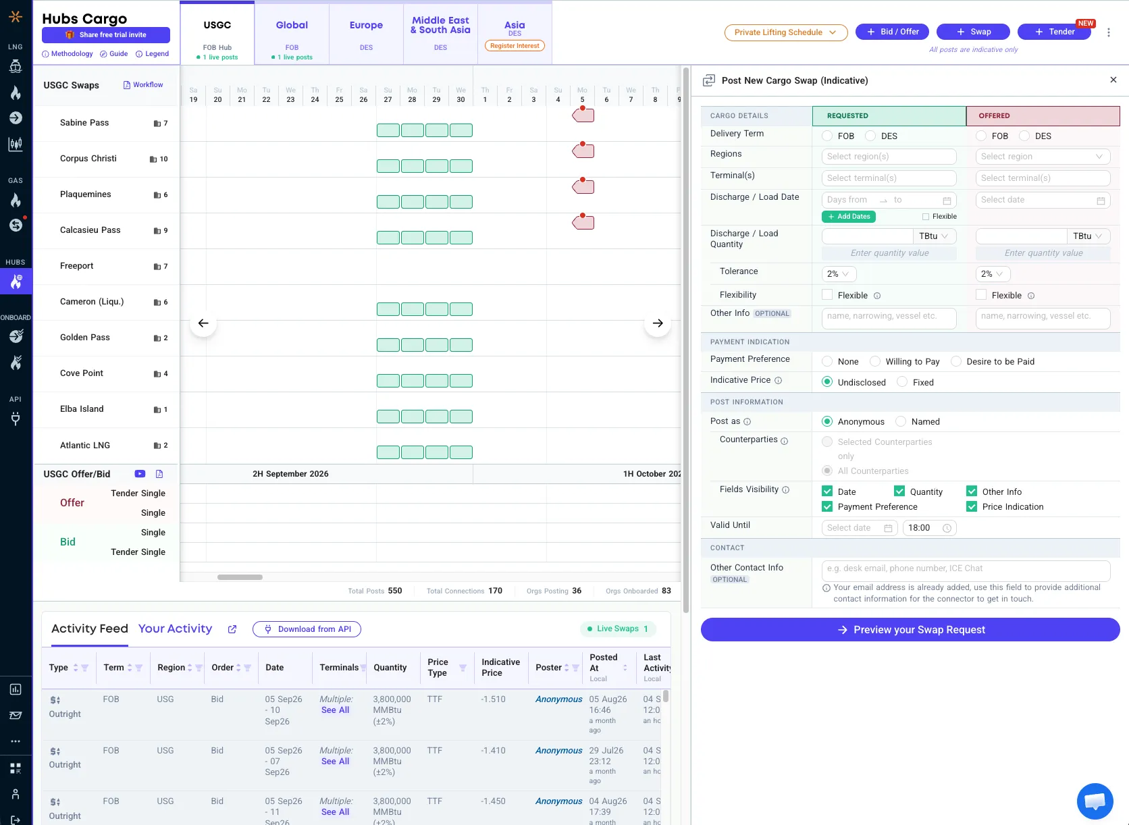
Task: Click the Hubs flame icon in sidebar
Action: point(16,282)
